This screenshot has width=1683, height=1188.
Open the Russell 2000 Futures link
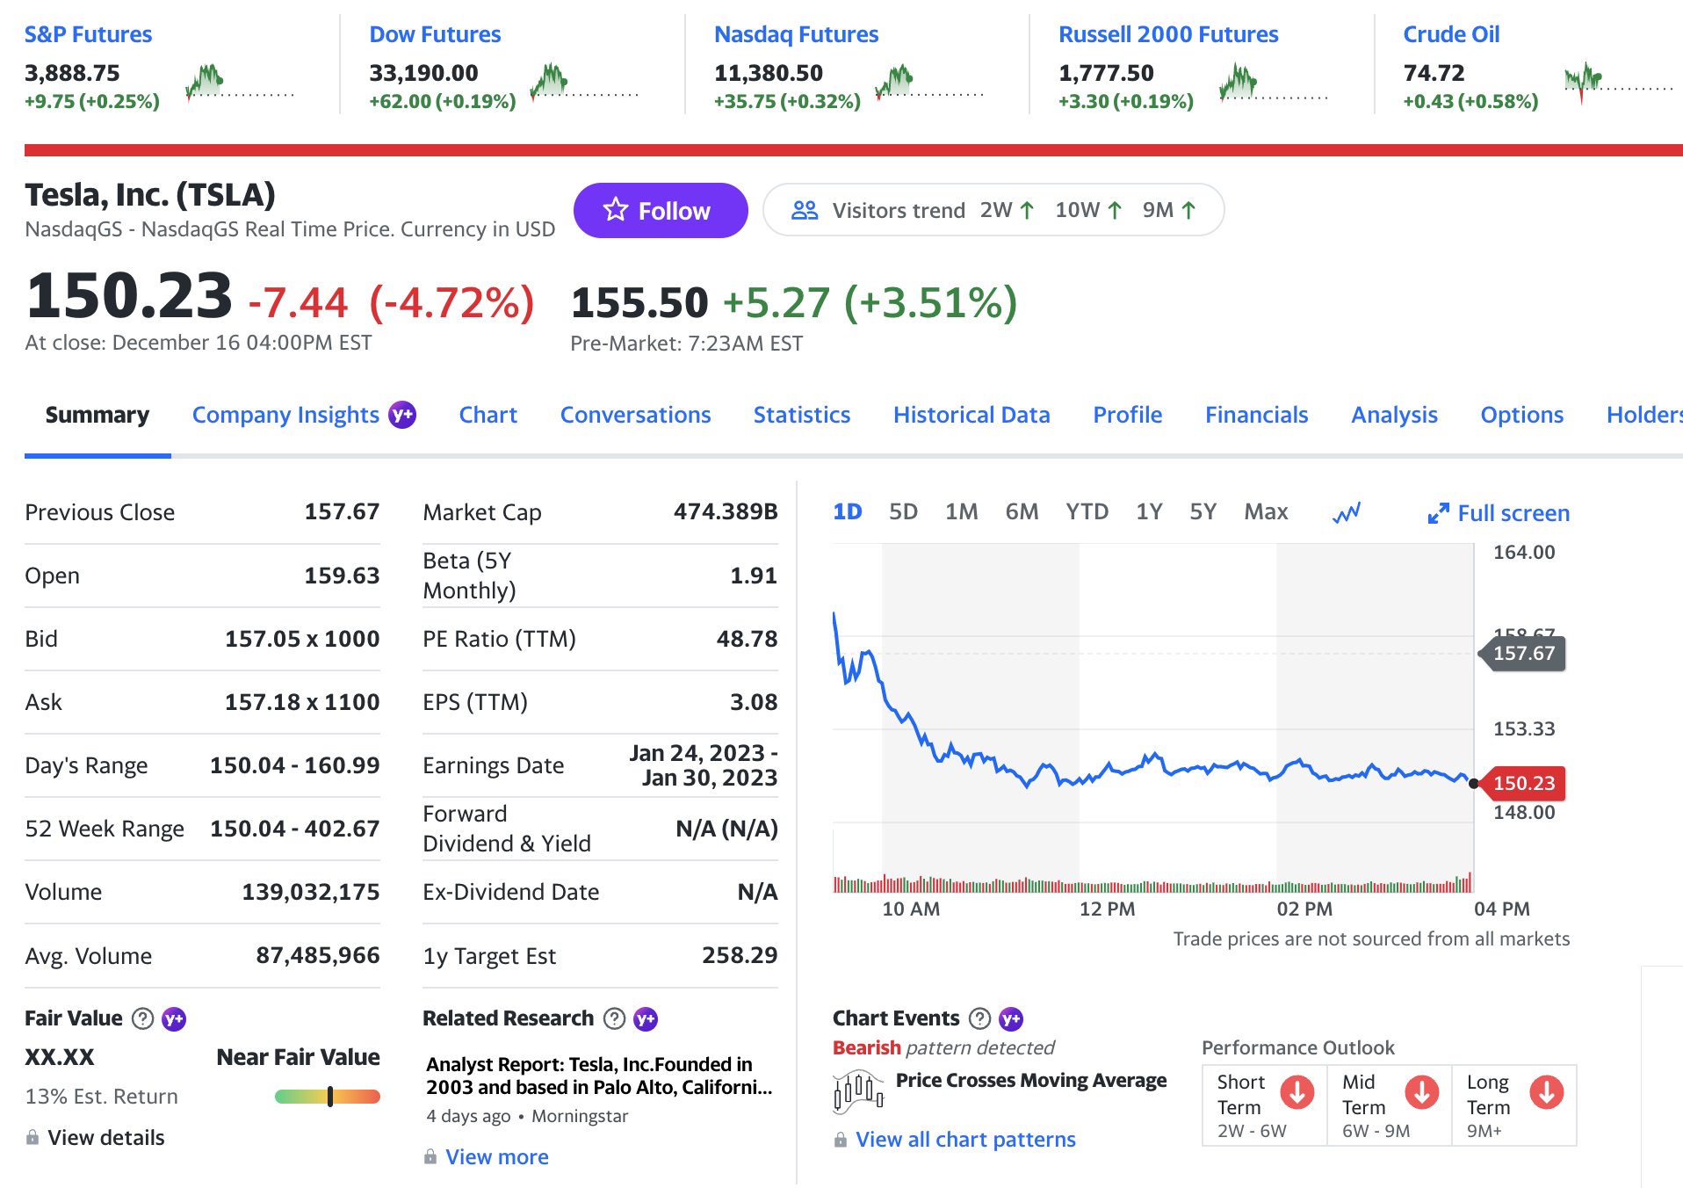coord(1168,34)
